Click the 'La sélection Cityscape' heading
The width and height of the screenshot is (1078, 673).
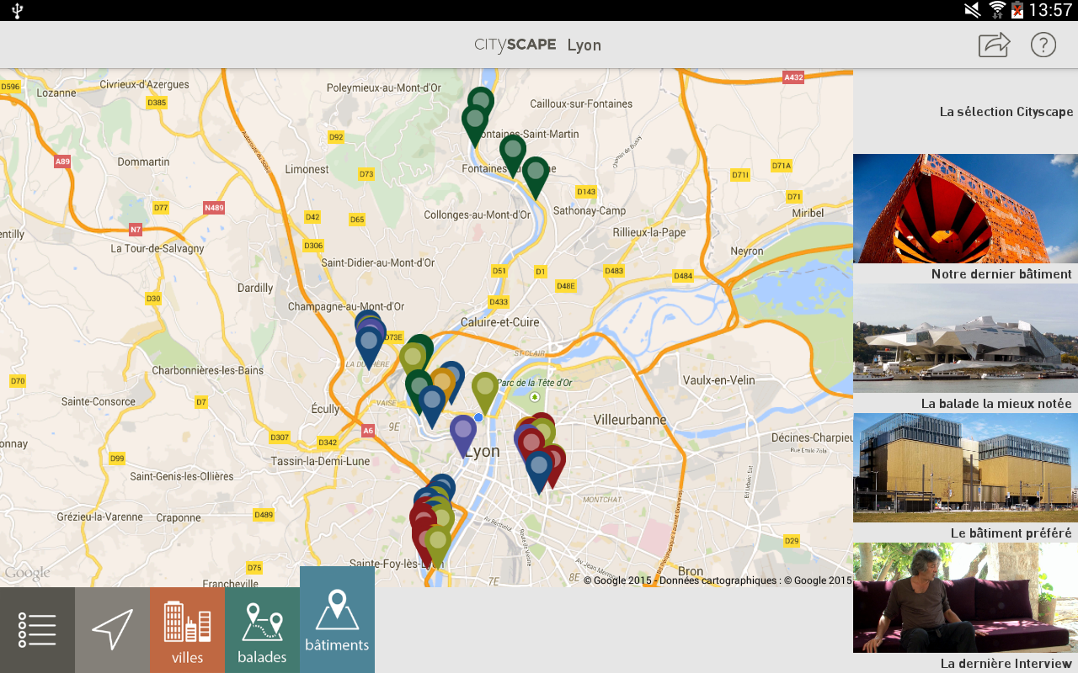point(1006,112)
